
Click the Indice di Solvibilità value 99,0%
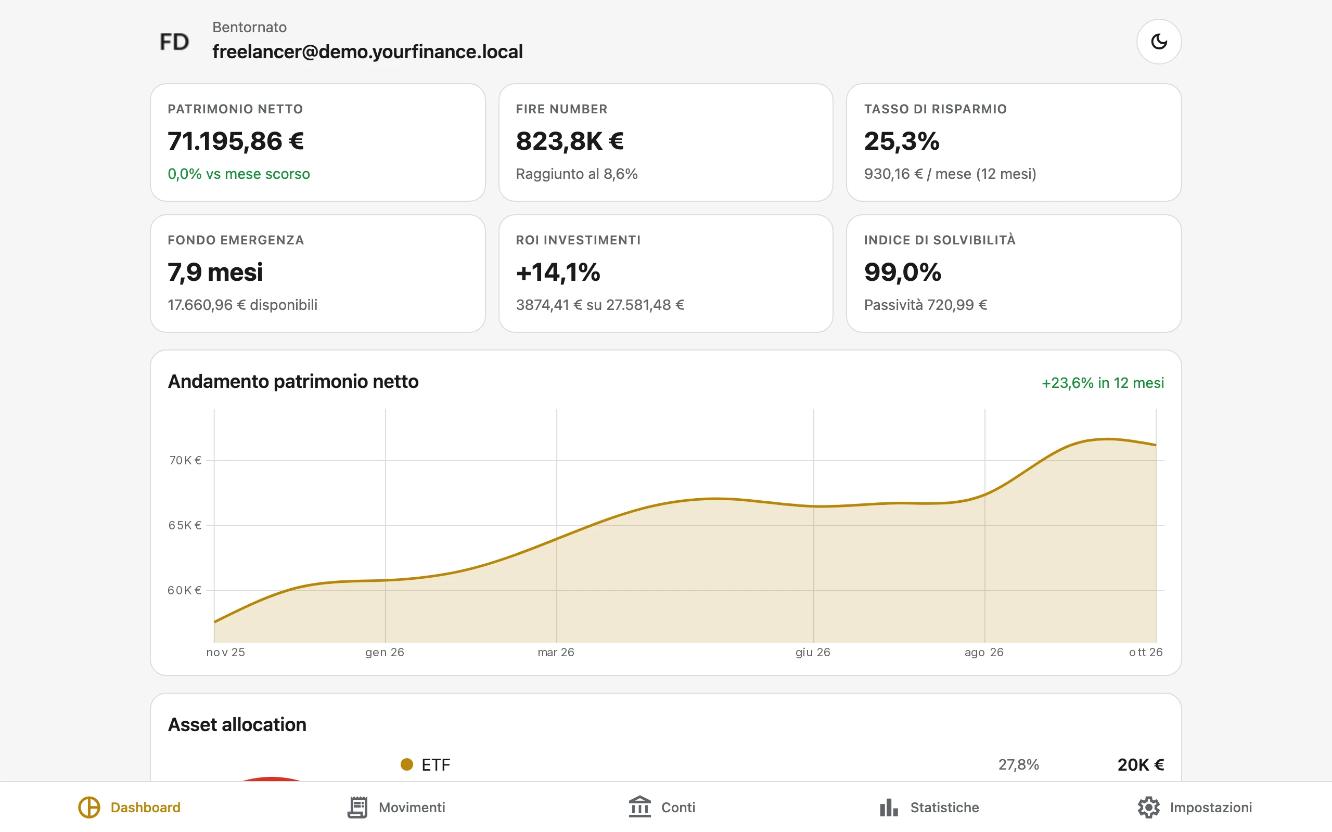coord(903,272)
